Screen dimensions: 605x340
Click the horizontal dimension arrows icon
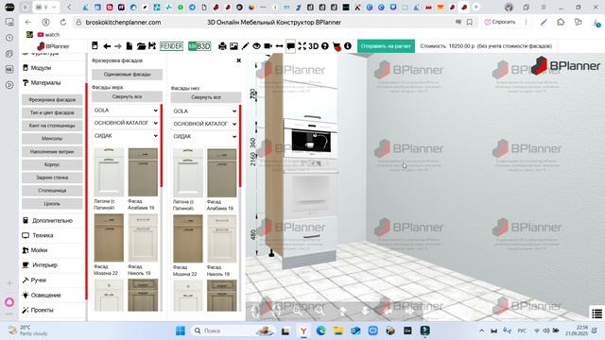[280, 46]
